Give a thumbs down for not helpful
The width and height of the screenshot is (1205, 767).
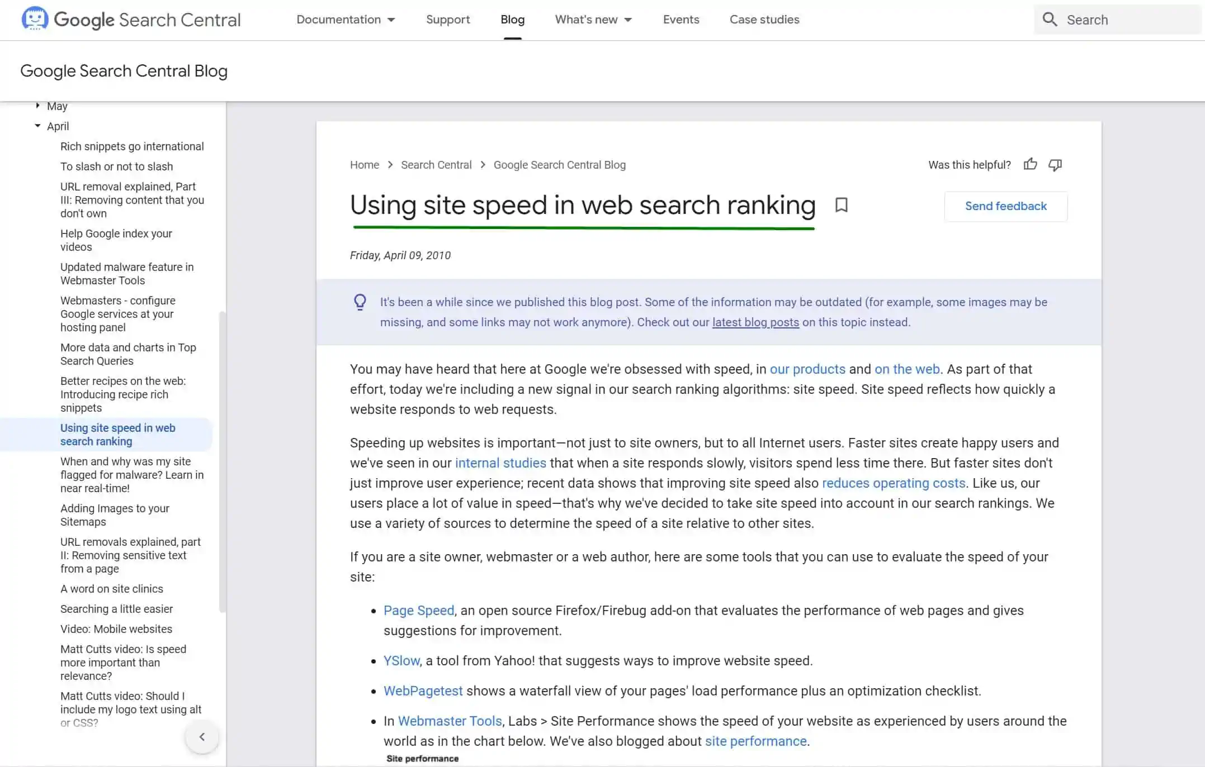(1055, 165)
